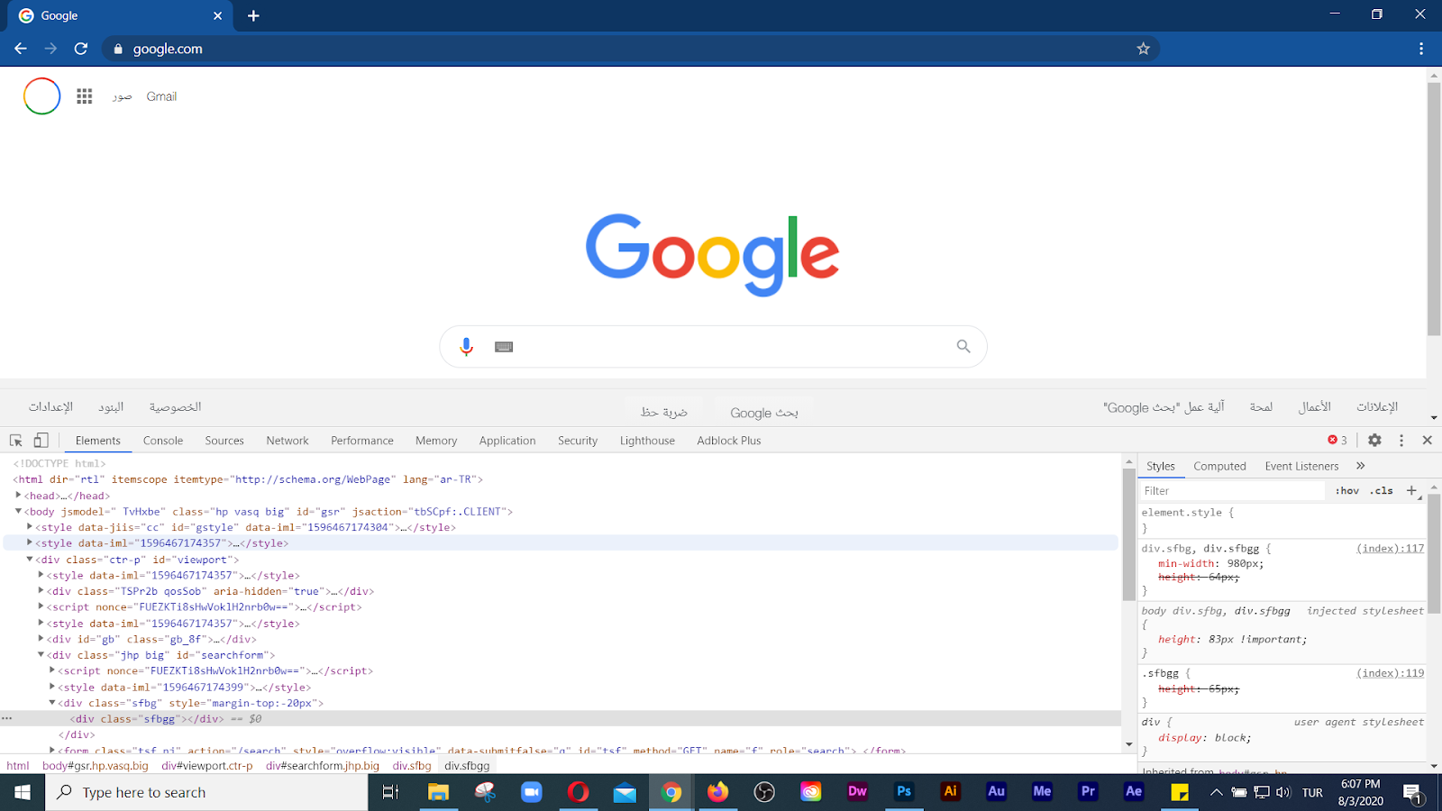
Task: Open Firefox from the taskbar
Action: tap(717, 792)
